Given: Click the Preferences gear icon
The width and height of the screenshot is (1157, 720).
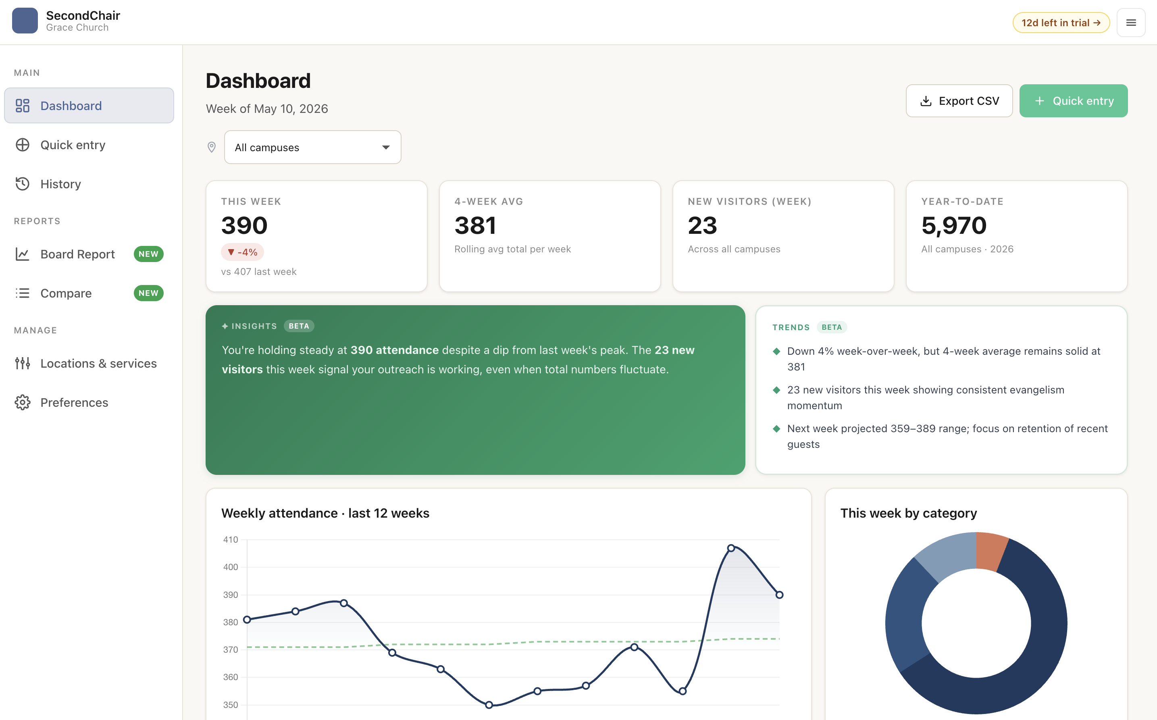Looking at the screenshot, I should [23, 402].
